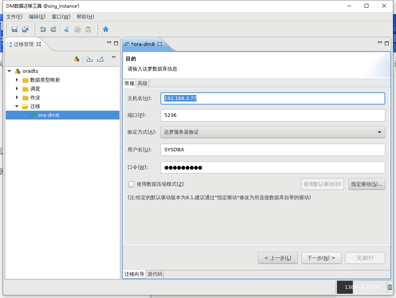Open the 验证方式 dropdown

(273, 132)
